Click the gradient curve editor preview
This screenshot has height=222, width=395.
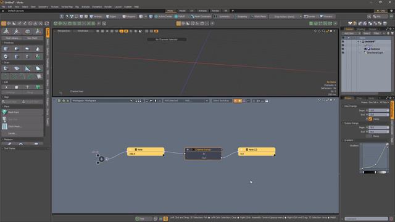coord(374,156)
